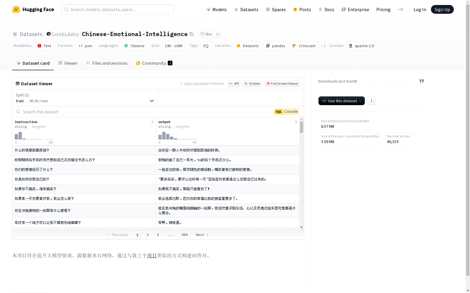Click the pandas library tag
Image resolution: width=470 pixels, height=293 pixels.
[x=276, y=46]
